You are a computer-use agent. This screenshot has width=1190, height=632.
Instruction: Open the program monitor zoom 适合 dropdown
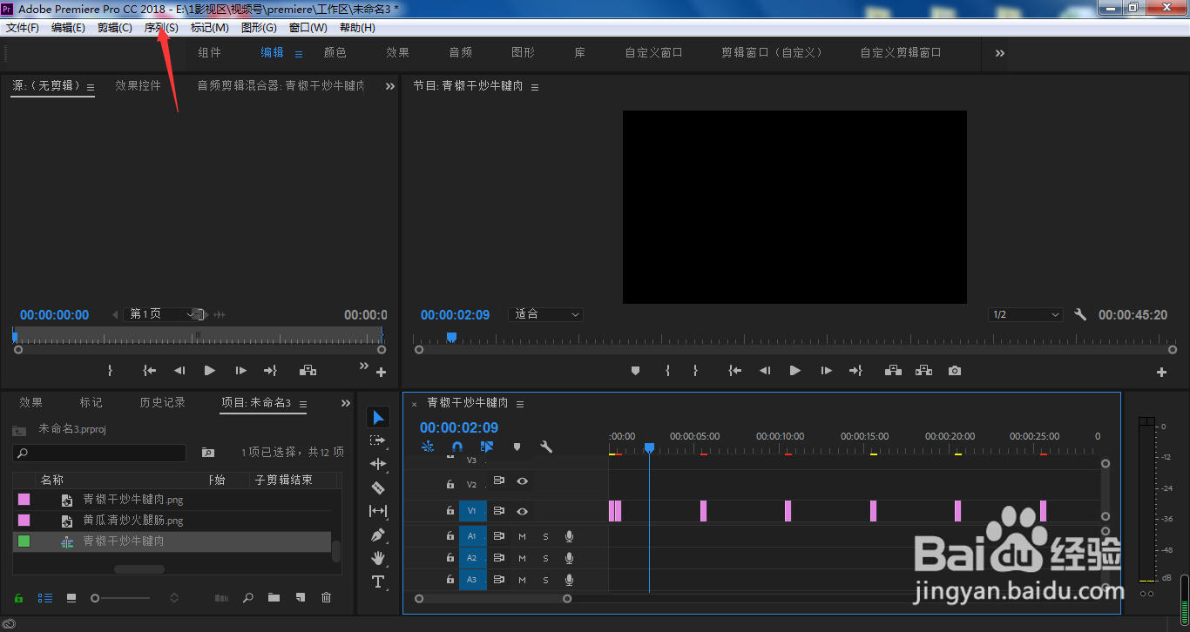(546, 314)
